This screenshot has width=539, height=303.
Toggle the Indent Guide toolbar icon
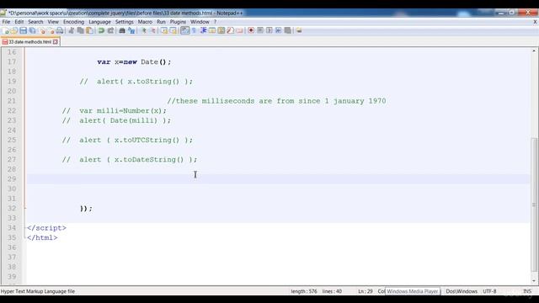[x=203, y=30]
